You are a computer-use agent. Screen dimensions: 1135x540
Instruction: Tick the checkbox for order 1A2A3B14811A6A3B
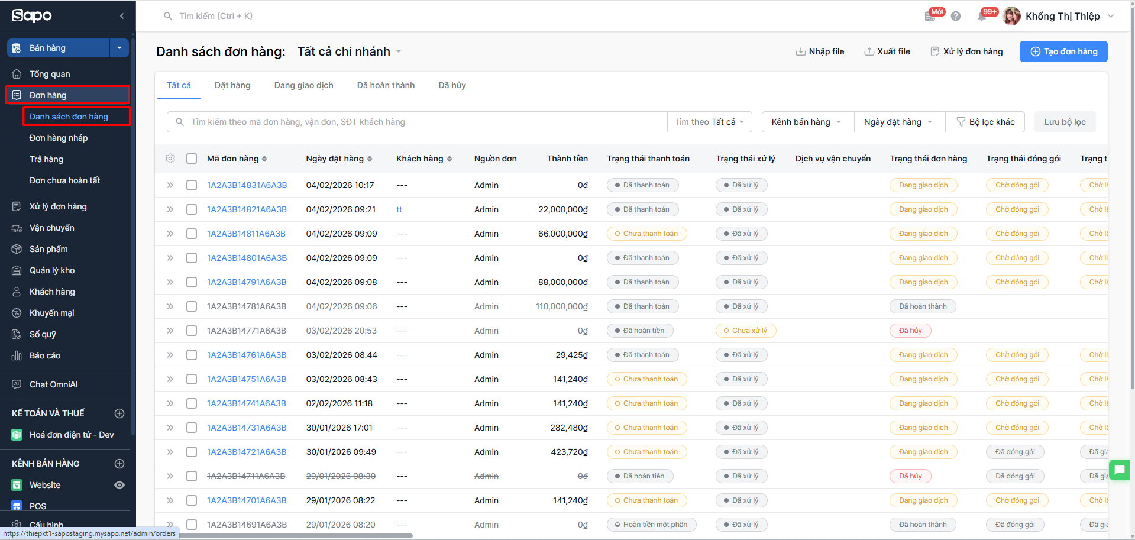(x=192, y=234)
